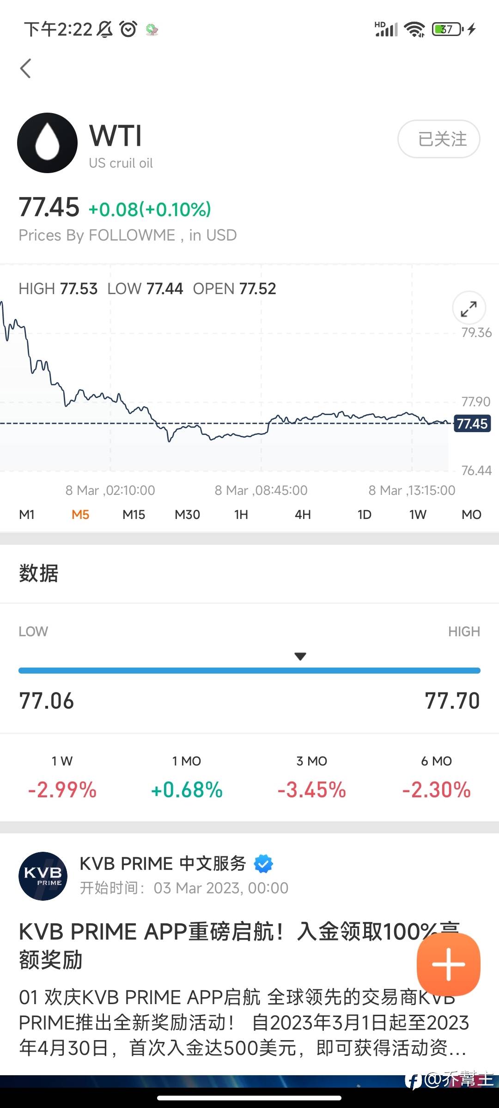
Task: Tap the alarm clock status icon
Action: pos(128,30)
